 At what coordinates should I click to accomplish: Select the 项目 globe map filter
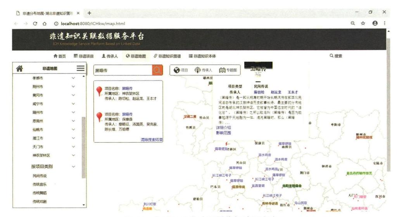pyautogui.click(x=181, y=70)
